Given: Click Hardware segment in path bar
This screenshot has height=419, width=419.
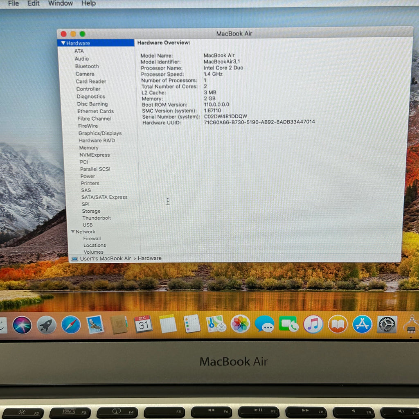Looking at the screenshot, I should coord(150,258).
